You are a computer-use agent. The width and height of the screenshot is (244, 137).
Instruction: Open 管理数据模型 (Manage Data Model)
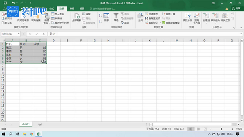tap(171, 23)
